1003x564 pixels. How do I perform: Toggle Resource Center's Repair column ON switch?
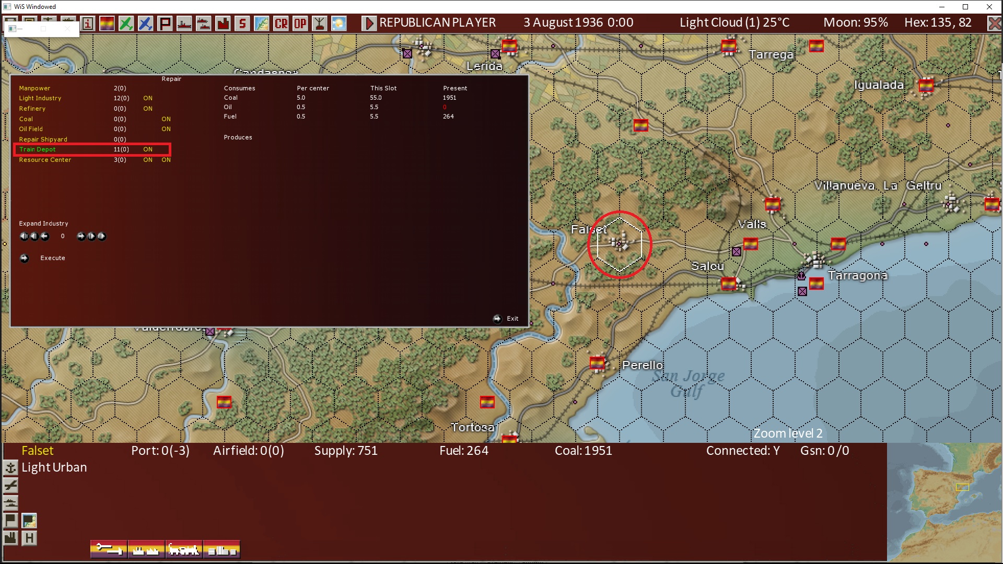[x=166, y=160]
